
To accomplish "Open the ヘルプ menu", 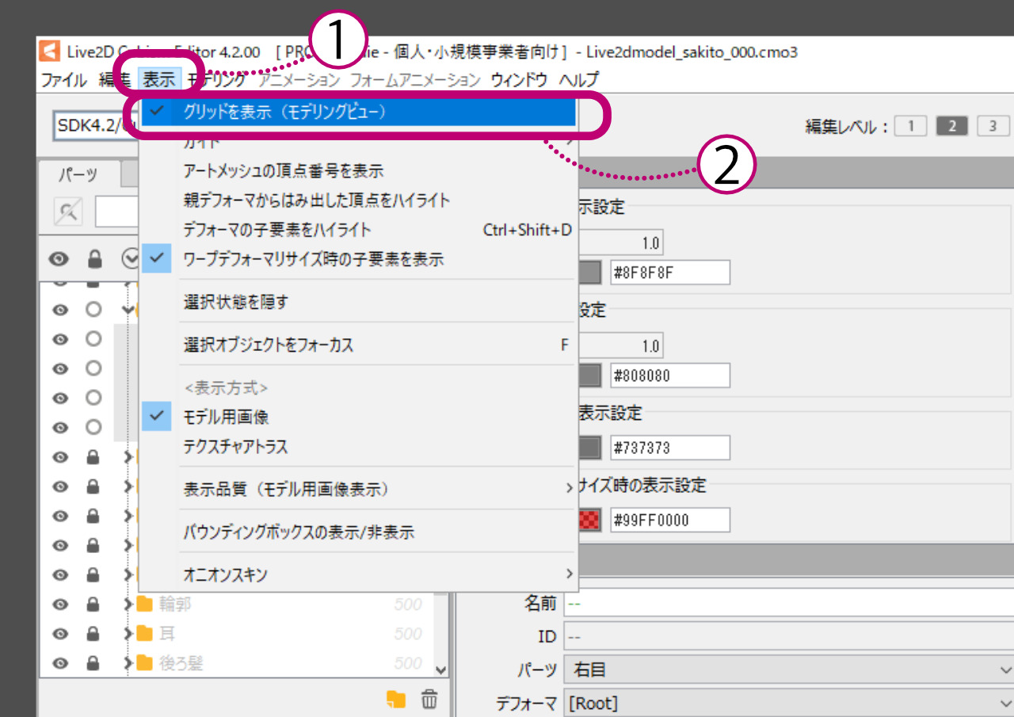I will (x=578, y=80).
